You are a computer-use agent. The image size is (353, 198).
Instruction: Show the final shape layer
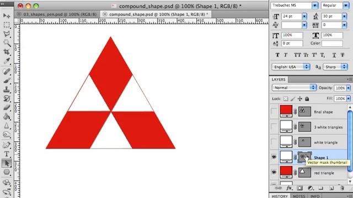click(274, 111)
